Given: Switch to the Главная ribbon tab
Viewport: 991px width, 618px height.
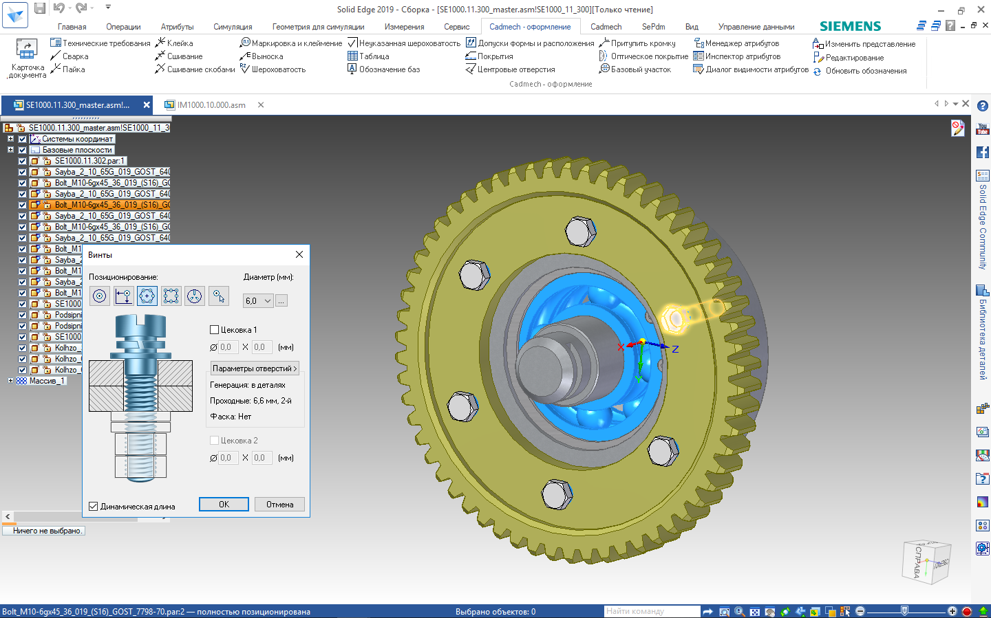Looking at the screenshot, I should point(72,27).
